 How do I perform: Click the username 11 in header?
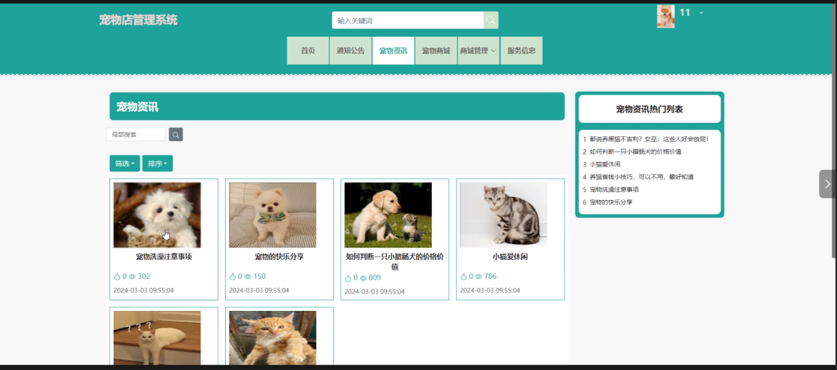tap(685, 12)
